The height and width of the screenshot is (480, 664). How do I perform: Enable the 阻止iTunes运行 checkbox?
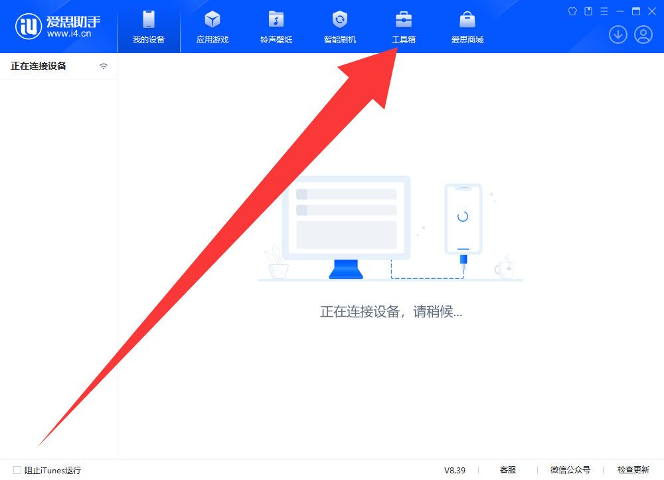coord(17,470)
